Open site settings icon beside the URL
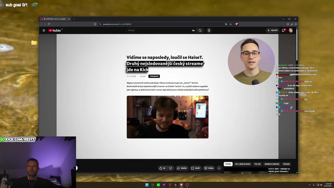 coord(100,24)
